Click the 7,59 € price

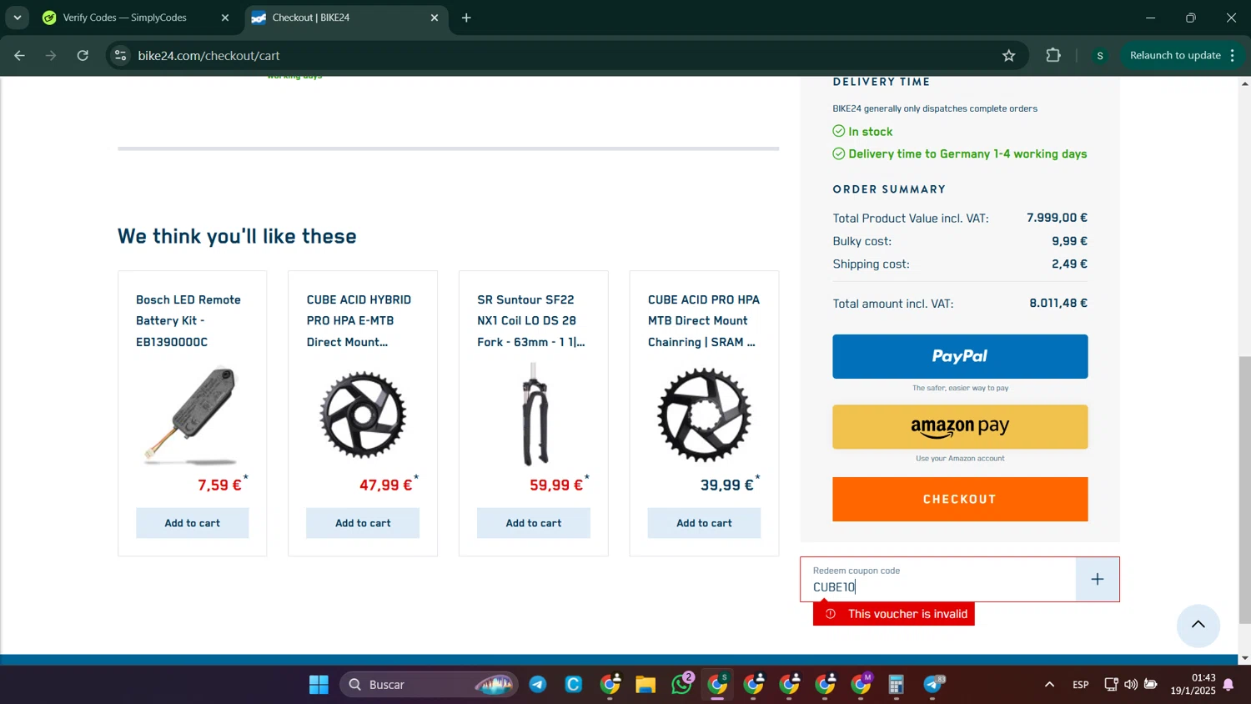tap(219, 485)
